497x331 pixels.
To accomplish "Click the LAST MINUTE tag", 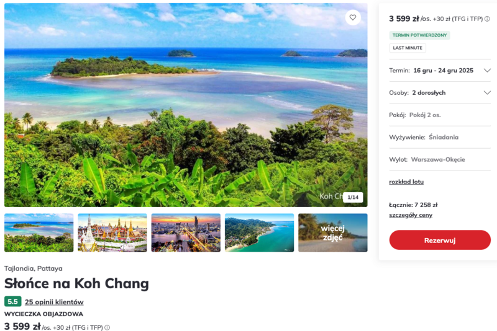I will 408,48.
